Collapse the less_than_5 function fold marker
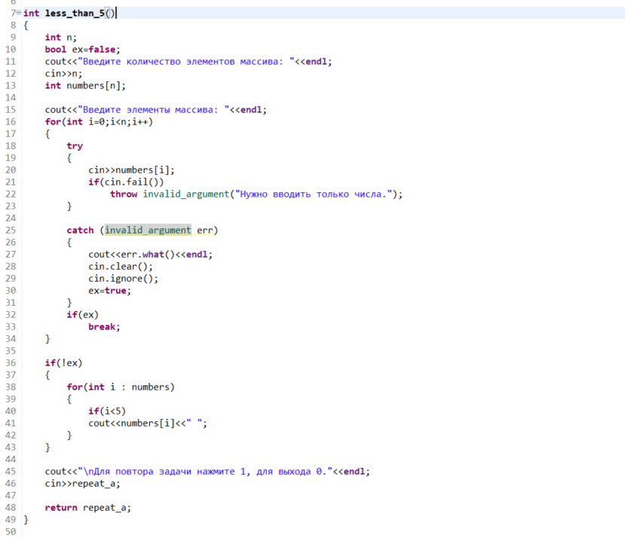The image size is (625, 538). coord(19,13)
